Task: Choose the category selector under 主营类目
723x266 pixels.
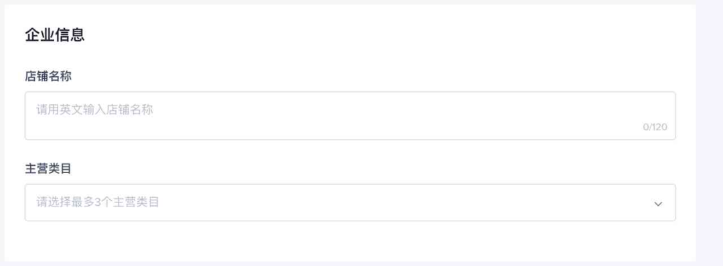Action: tap(350, 203)
